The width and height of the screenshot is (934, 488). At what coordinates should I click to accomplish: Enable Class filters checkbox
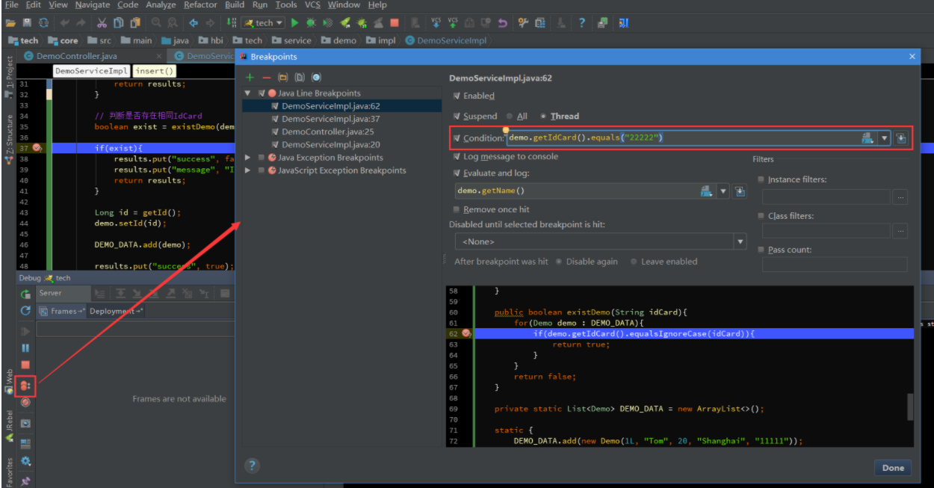pos(761,217)
